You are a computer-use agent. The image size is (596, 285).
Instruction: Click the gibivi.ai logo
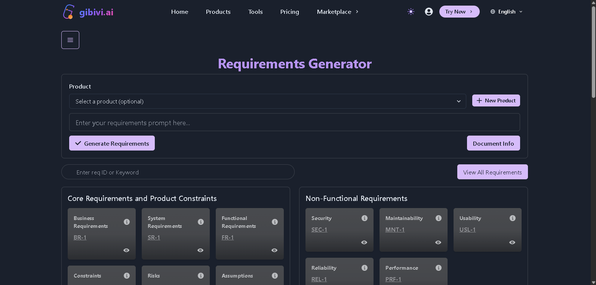point(88,12)
